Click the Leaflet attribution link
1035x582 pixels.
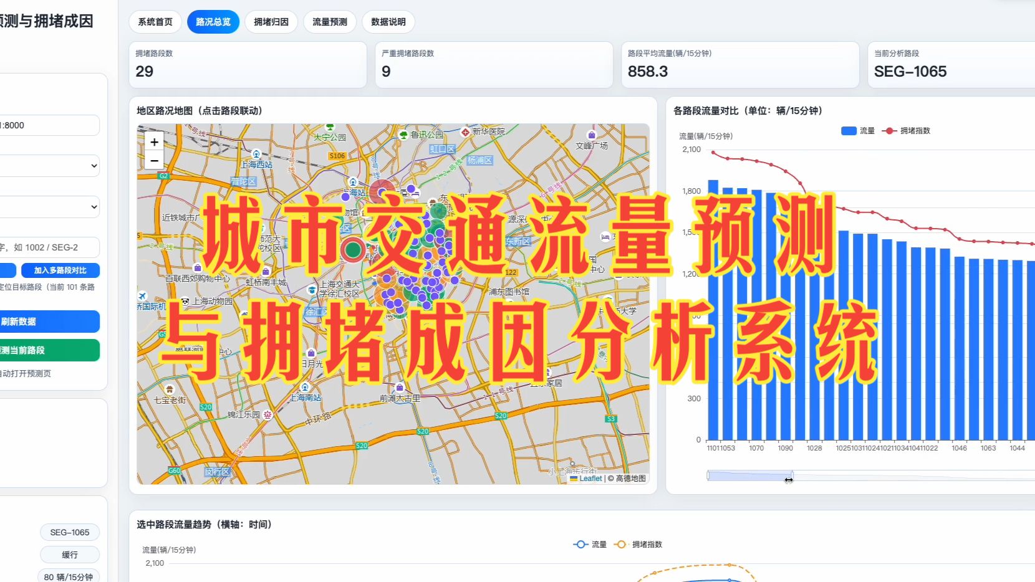(x=590, y=479)
